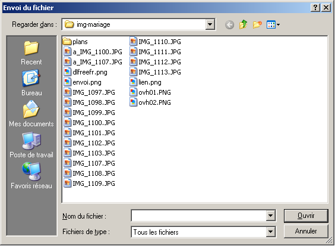Image resolution: width=335 pixels, height=246 pixels.
Task: Select Poste de travail
Action: click(31, 145)
